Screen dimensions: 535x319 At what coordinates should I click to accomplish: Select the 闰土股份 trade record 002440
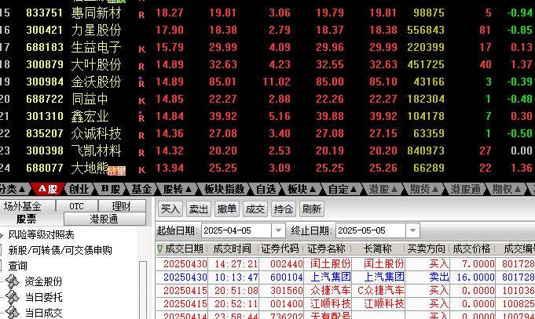click(346, 264)
